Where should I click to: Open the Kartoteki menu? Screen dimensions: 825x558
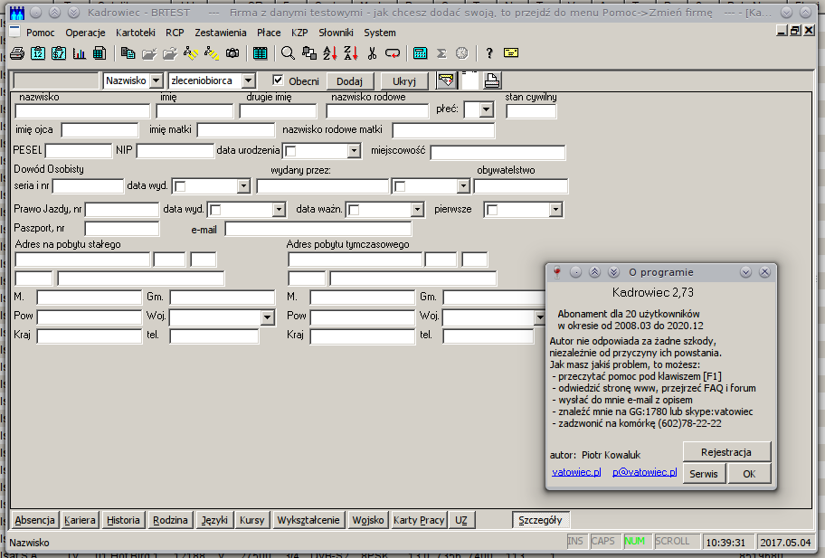pyautogui.click(x=136, y=33)
